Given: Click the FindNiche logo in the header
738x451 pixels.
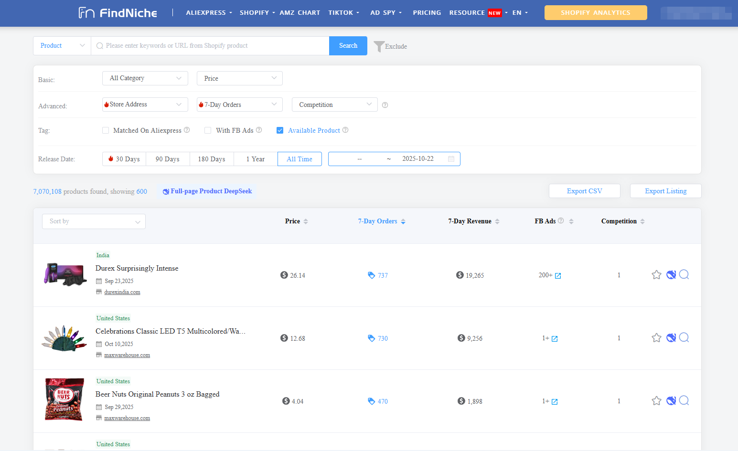Looking at the screenshot, I should [117, 13].
